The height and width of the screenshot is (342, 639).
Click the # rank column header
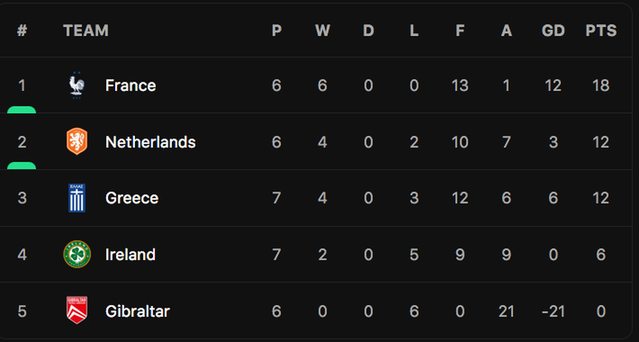coord(22,31)
